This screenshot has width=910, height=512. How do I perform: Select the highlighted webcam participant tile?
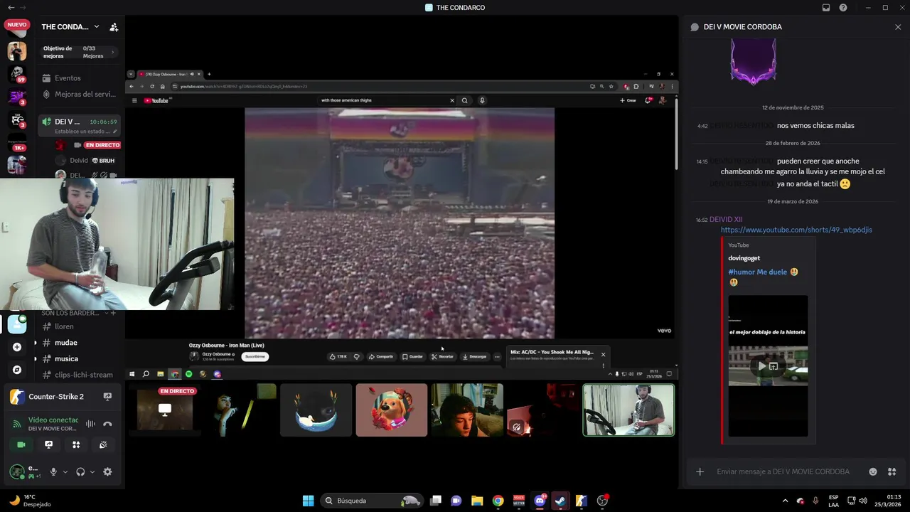(x=628, y=410)
